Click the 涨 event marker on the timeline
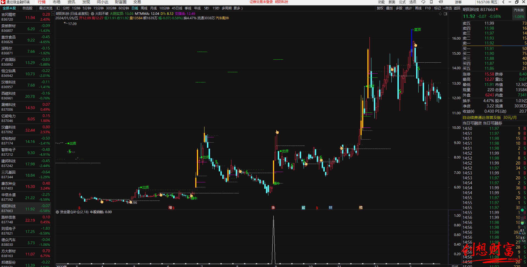This screenshot has height=267, width=527. [273, 208]
